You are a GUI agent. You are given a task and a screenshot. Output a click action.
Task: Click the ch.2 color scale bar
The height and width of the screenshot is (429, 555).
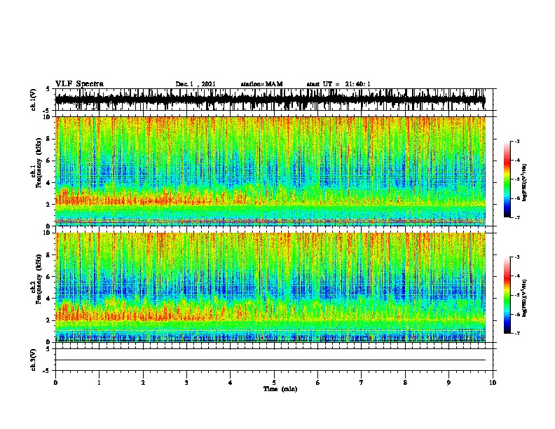(x=507, y=295)
